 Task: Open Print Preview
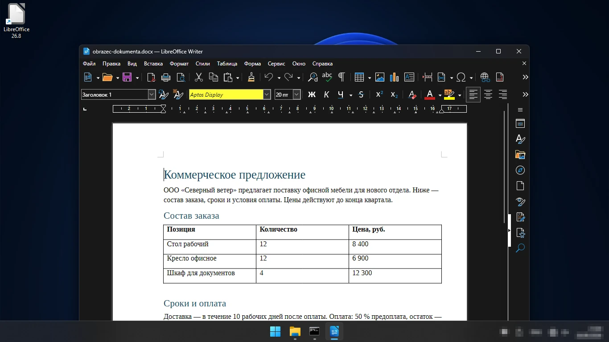[x=181, y=77]
